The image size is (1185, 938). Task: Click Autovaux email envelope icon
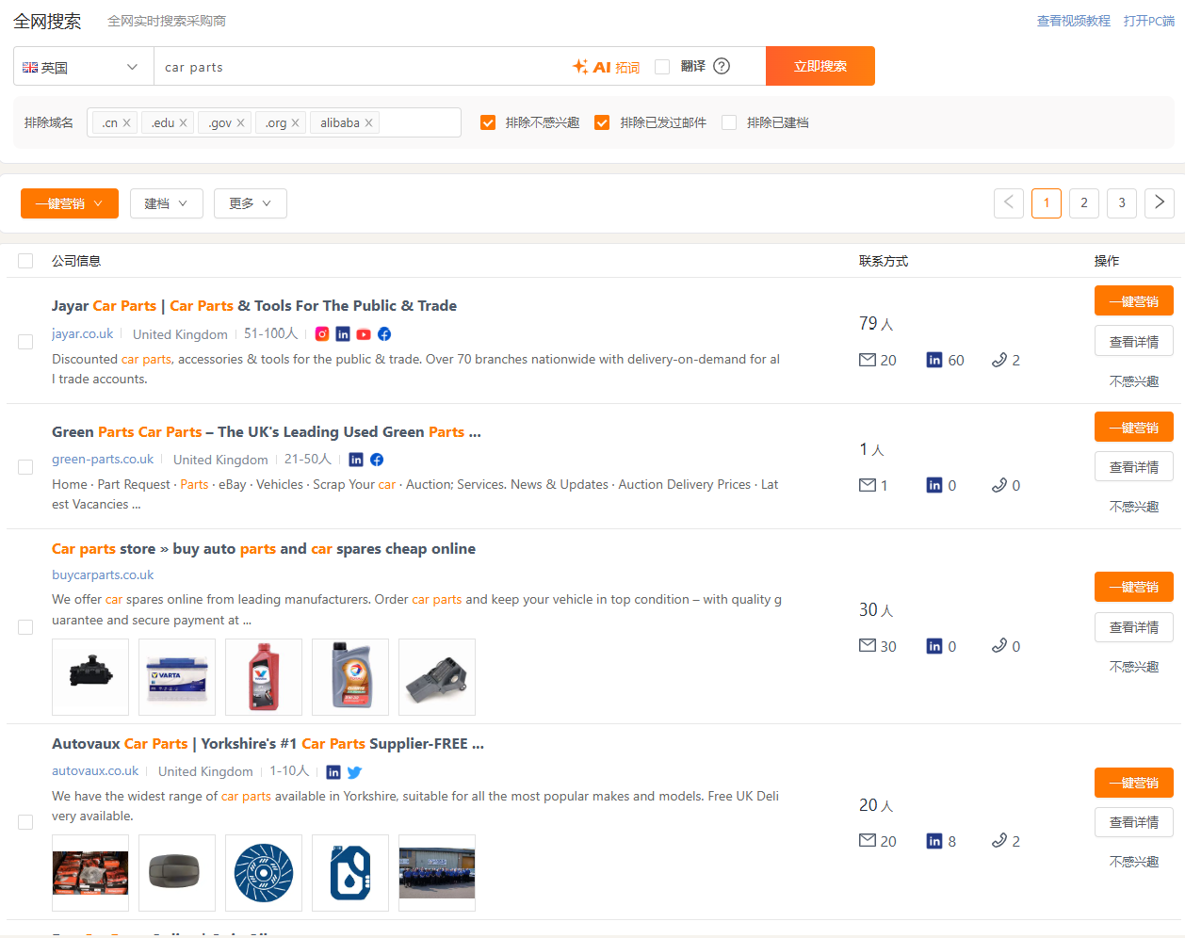pyautogui.click(x=868, y=840)
